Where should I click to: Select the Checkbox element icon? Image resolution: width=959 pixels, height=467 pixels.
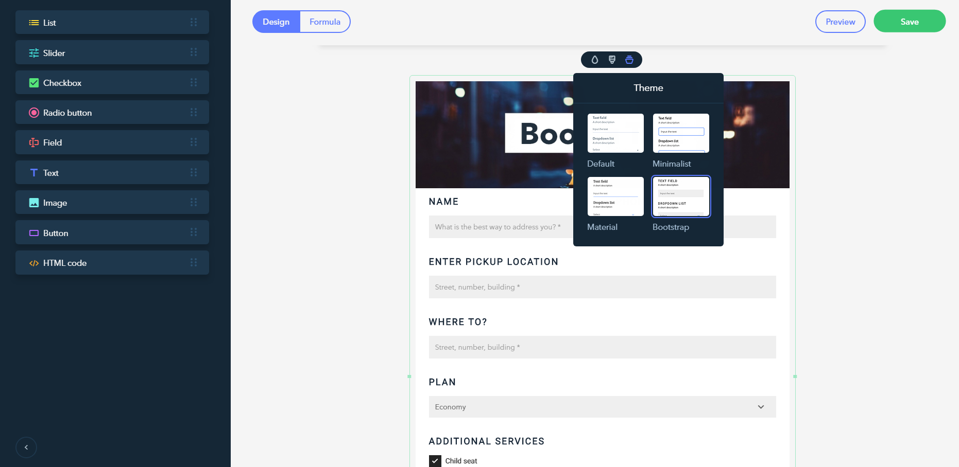tap(34, 83)
